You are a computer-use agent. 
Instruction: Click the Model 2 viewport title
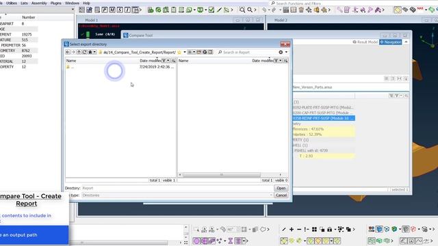point(281,20)
